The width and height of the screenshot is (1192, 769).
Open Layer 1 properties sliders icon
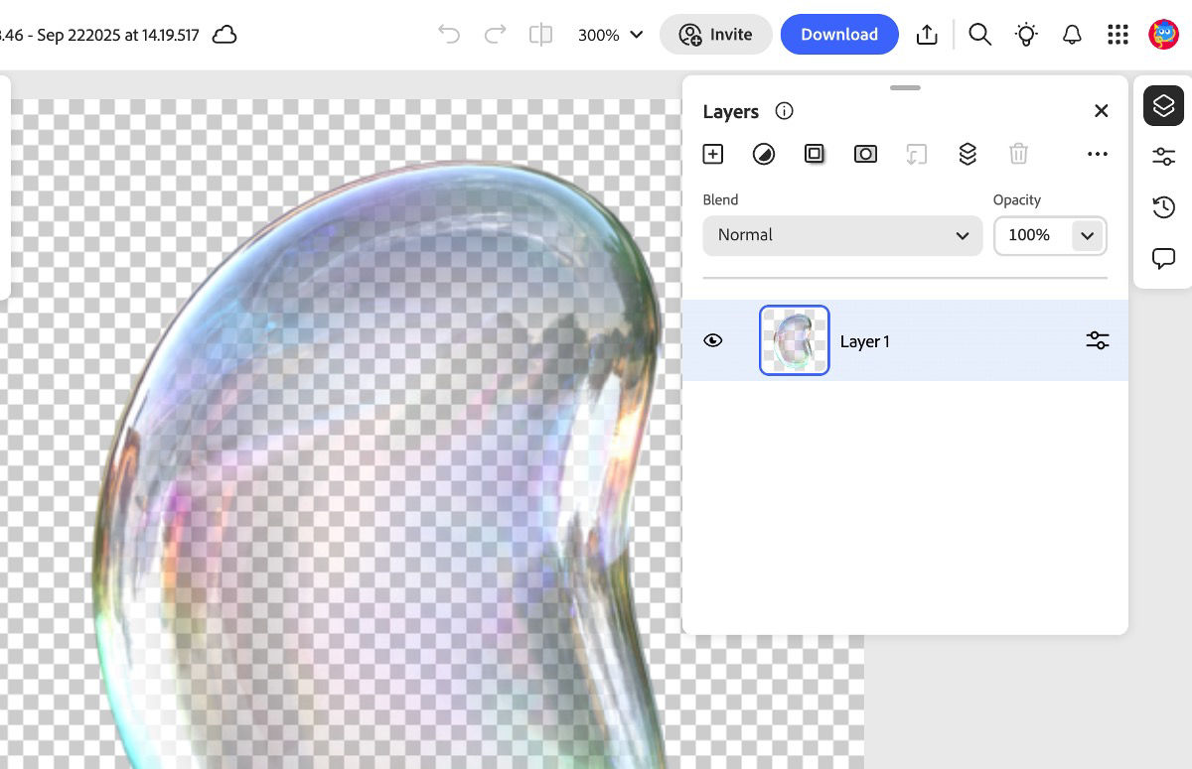[1098, 340]
